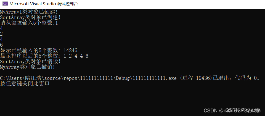Select the 显示已经输入的5个整数 label text
The width and height of the screenshot is (265, 116).
pyautogui.click(x=31, y=50)
